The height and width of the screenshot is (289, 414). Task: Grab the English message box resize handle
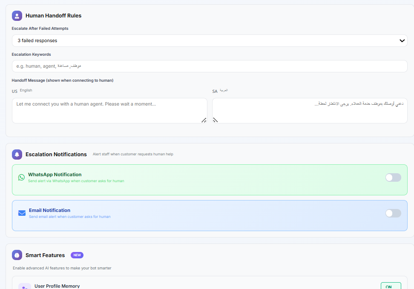204,120
